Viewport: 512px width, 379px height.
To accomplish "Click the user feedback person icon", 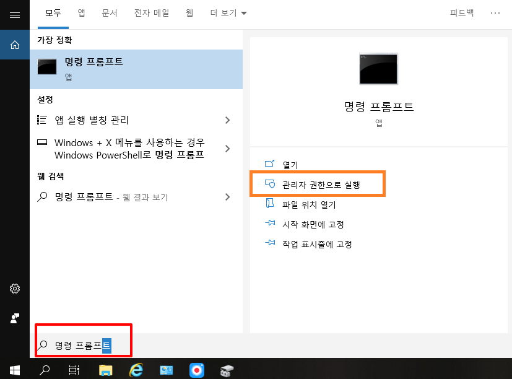I will [15, 318].
